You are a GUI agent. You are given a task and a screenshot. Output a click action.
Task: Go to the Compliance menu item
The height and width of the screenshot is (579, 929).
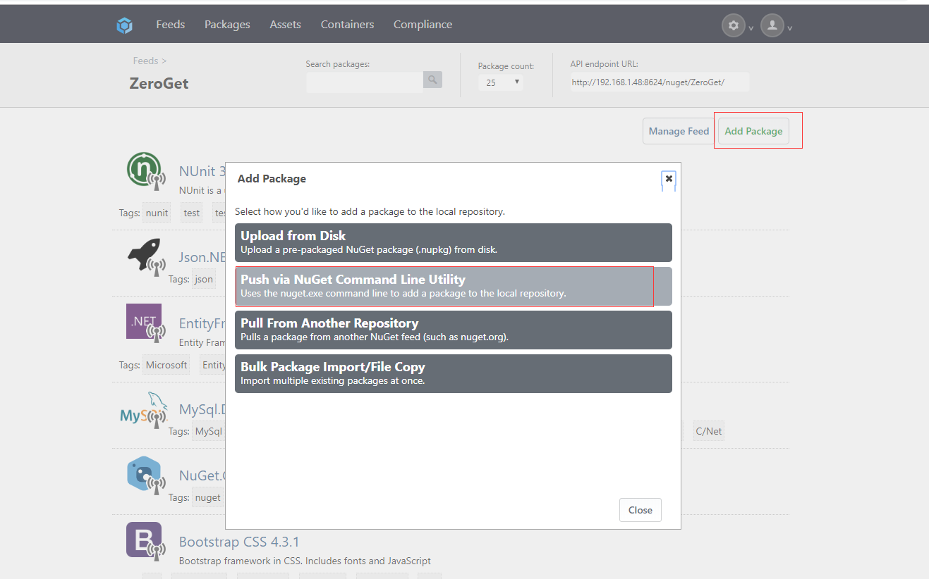(423, 25)
